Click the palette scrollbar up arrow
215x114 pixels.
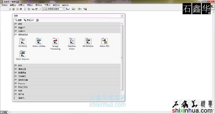click(x=122, y=24)
